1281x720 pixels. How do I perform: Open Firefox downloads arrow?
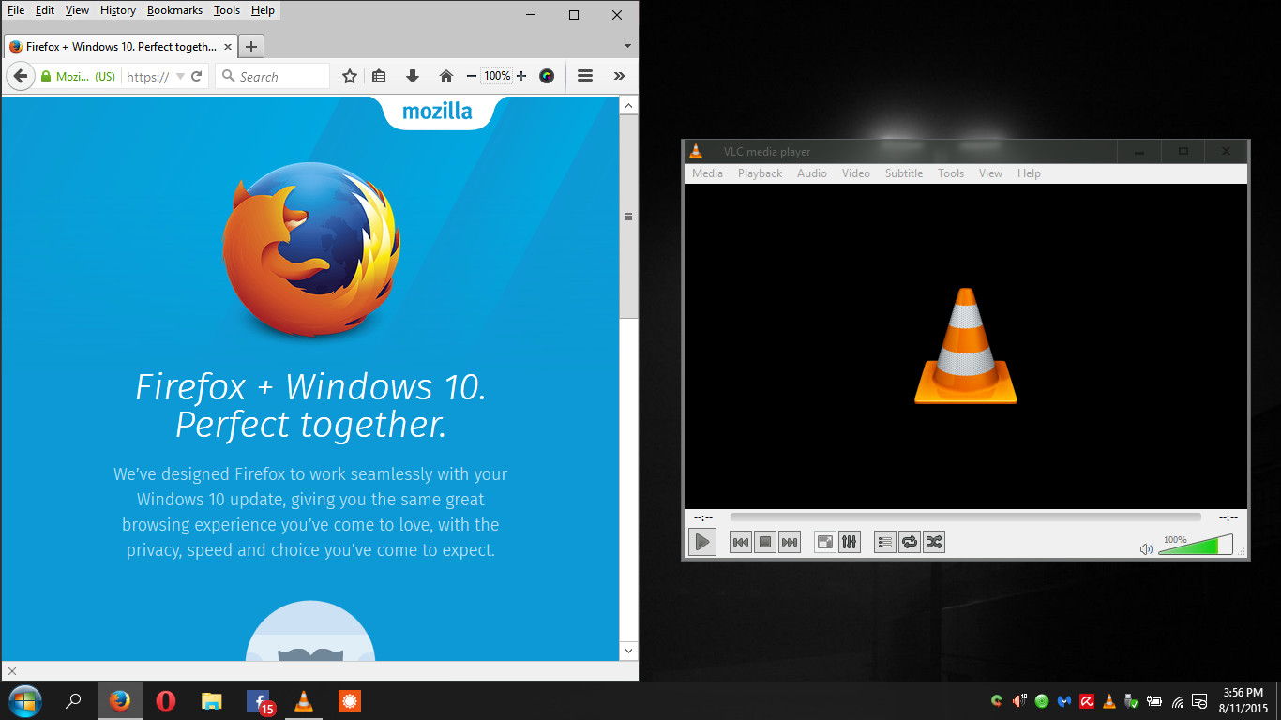click(x=412, y=77)
